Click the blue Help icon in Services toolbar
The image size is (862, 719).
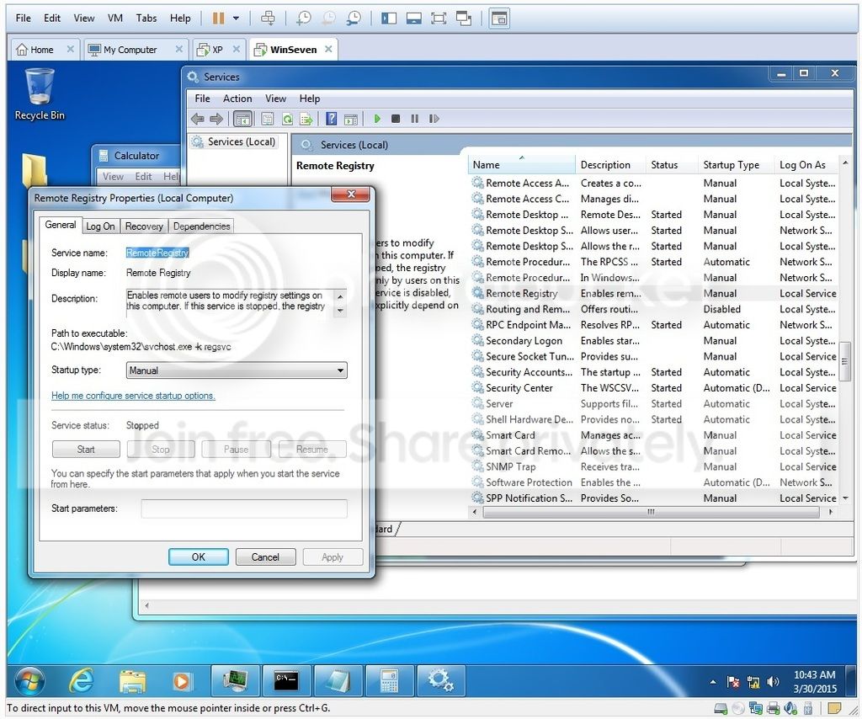click(x=331, y=118)
